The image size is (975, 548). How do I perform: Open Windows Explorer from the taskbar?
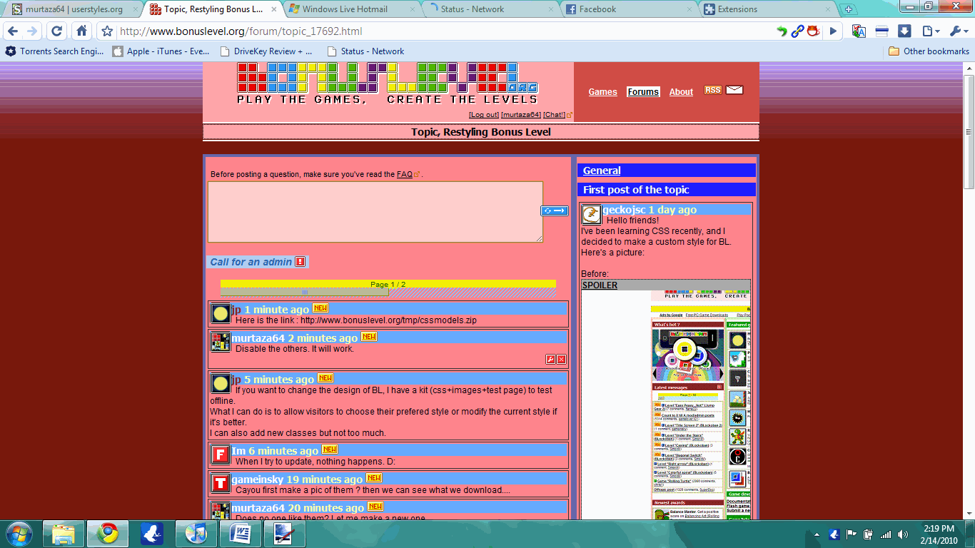point(64,534)
